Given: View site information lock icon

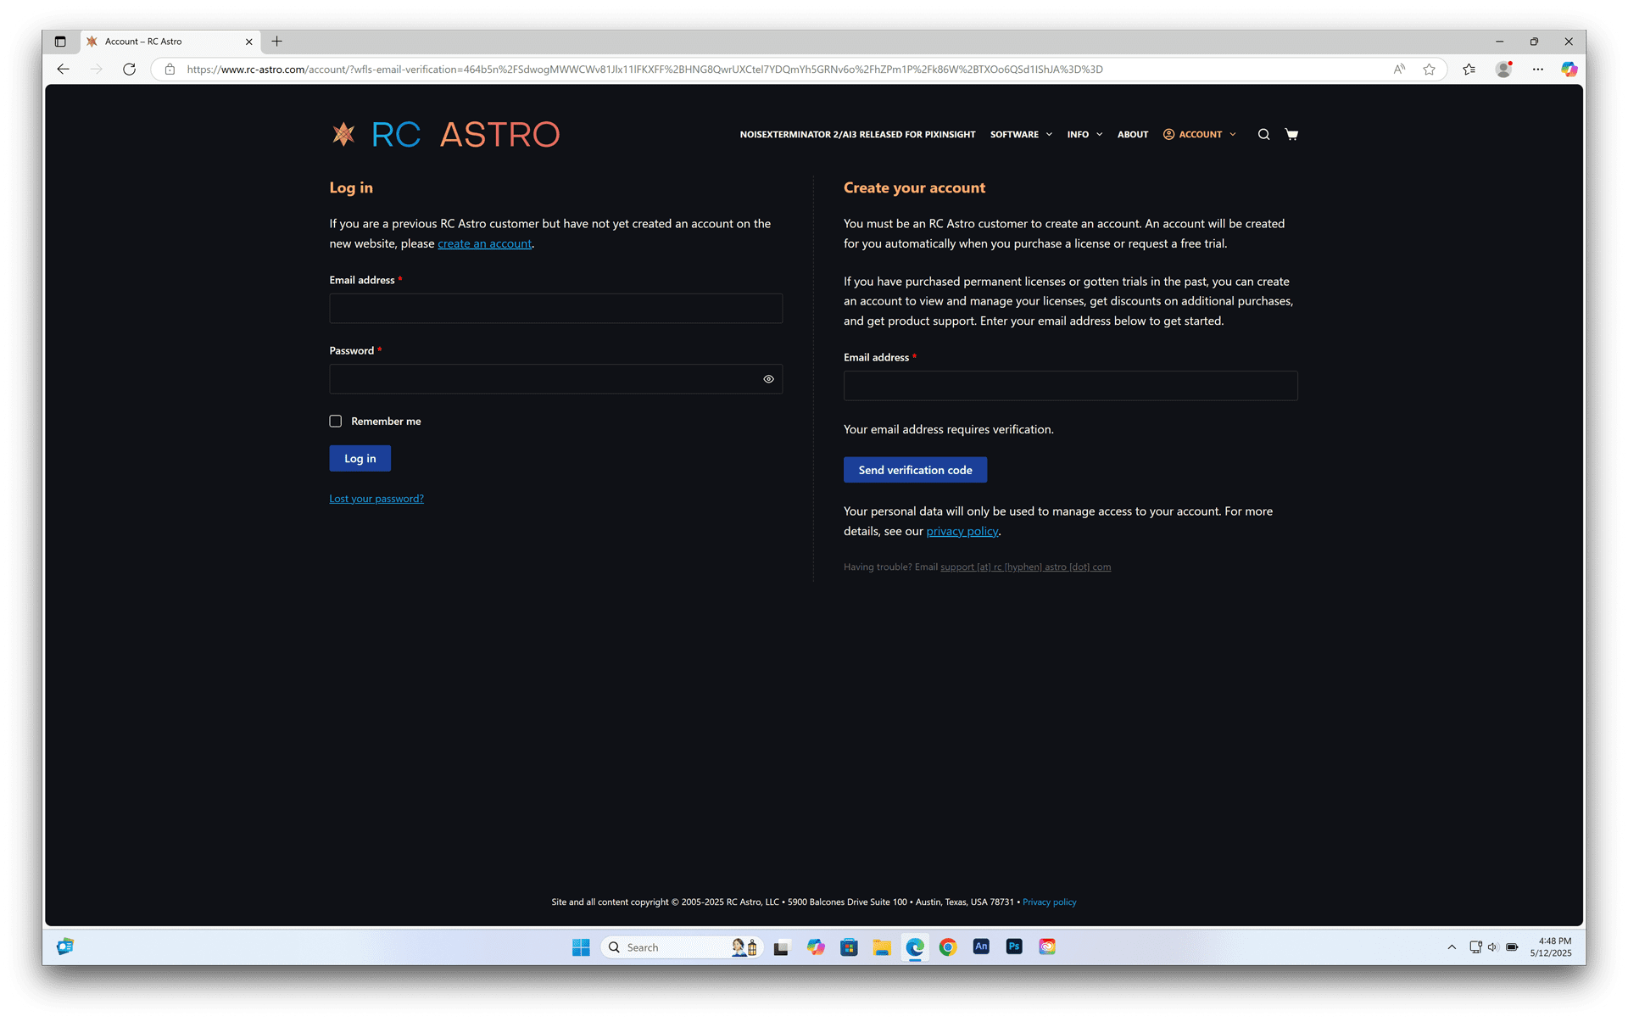Looking at the screenshot, I should tap(170, 69).
